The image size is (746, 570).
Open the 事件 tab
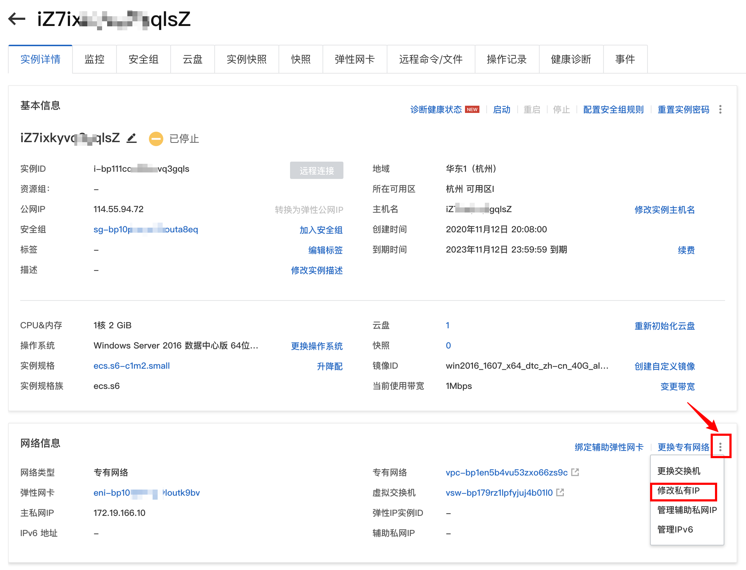point(626,59)
